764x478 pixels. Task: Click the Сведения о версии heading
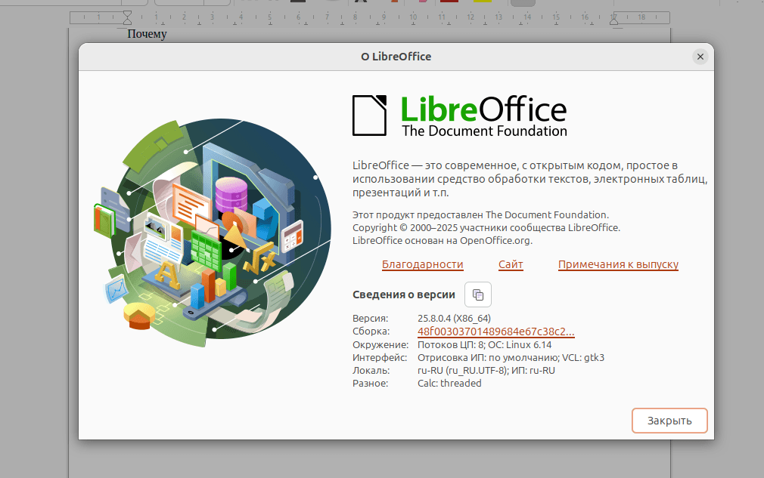click(x=404, y=295)
